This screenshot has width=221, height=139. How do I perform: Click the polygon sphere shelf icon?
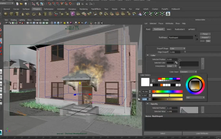tap(6, 14)
